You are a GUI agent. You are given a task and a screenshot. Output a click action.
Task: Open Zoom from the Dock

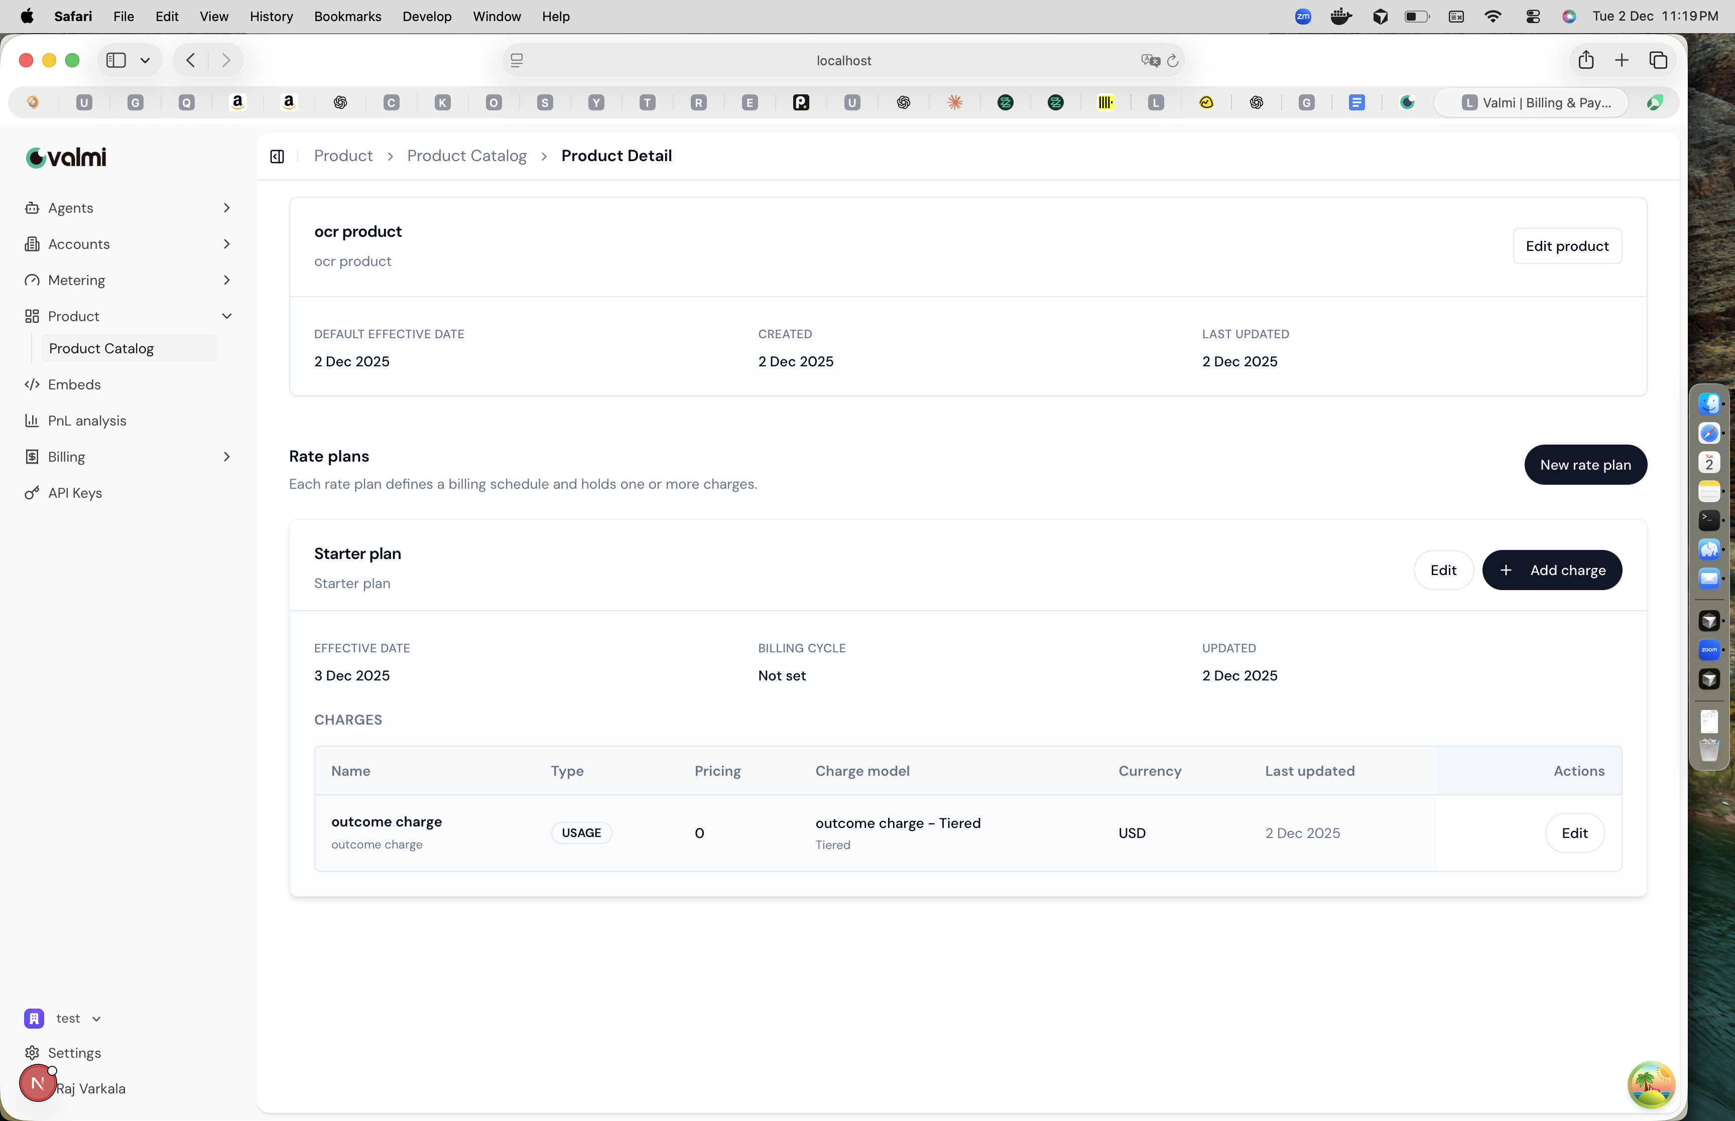tap(1709, 650)
